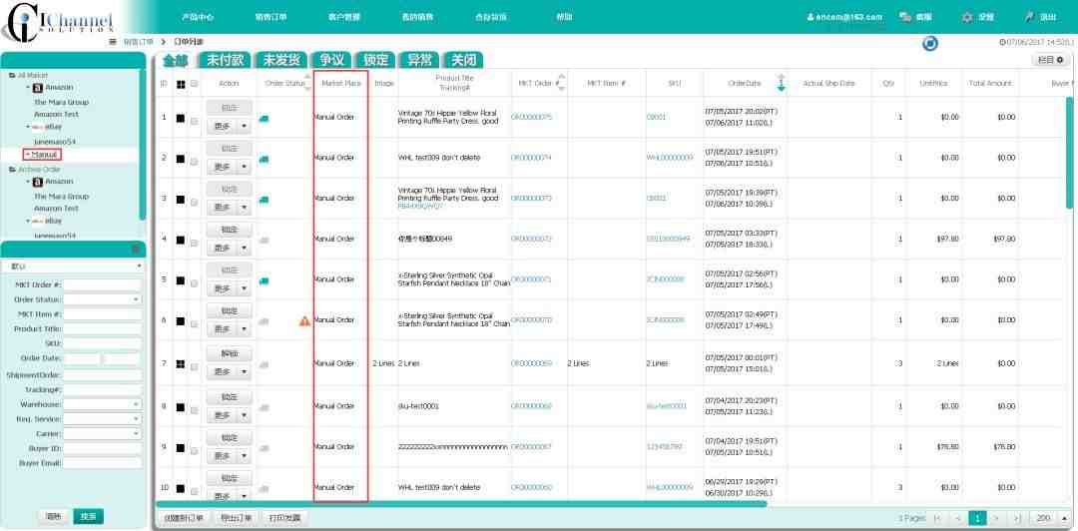The height and width of the screenshot is (531, 1078).
Task: Click the Amazon icon under All Market
Action: pos(39,88)
